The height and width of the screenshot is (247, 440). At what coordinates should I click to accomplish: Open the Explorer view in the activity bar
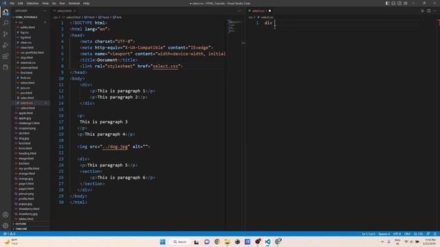[x=5, y=12]
